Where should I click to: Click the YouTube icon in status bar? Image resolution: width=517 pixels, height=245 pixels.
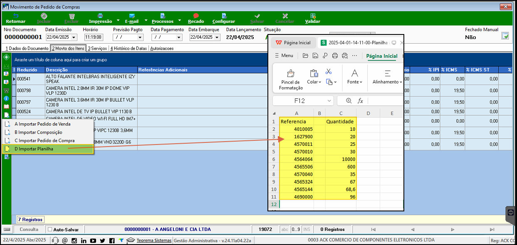click(x=93, y=240)
